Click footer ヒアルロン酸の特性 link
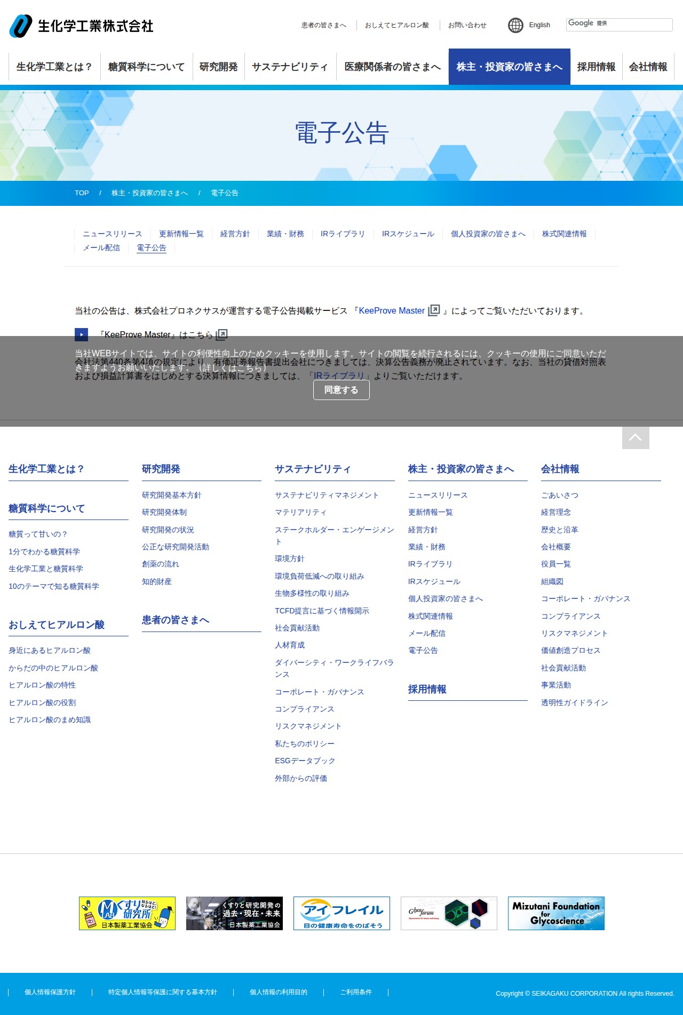 42,685
